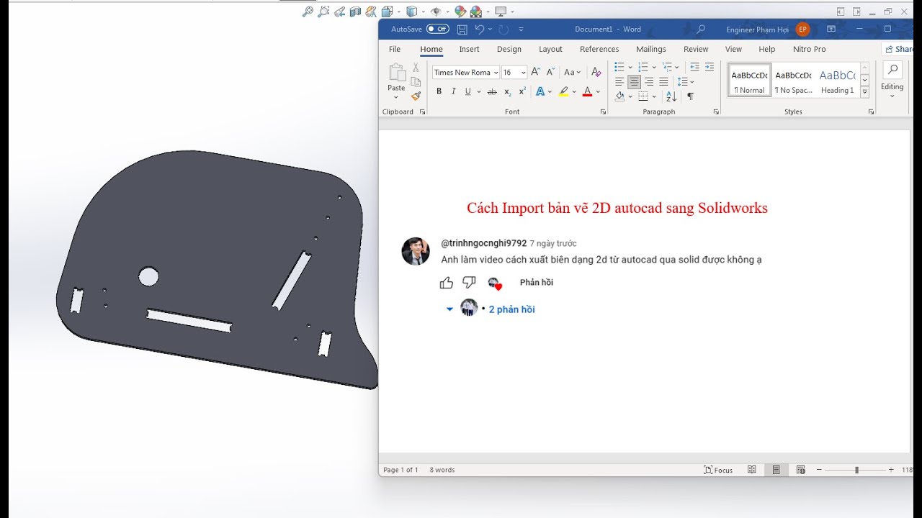This screenshot has height=518, width=922.
Task: Save the Word document
Action: pyautogui.click(x=462, y=29)
